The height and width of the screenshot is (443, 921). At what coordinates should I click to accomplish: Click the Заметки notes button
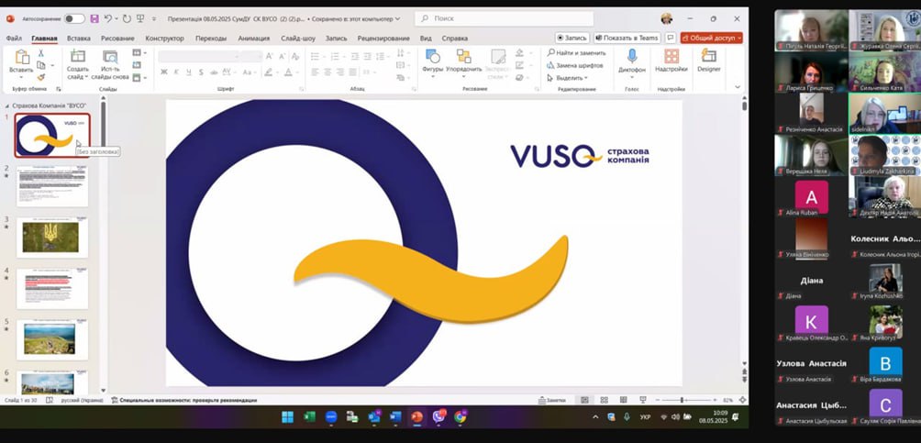point(551,400)
